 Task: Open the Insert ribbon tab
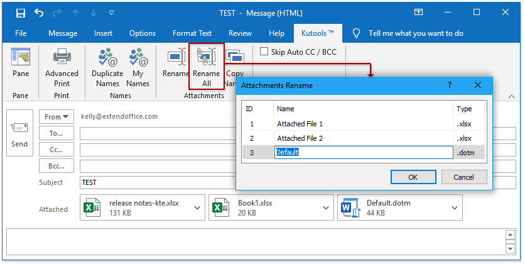coord(103,33)
